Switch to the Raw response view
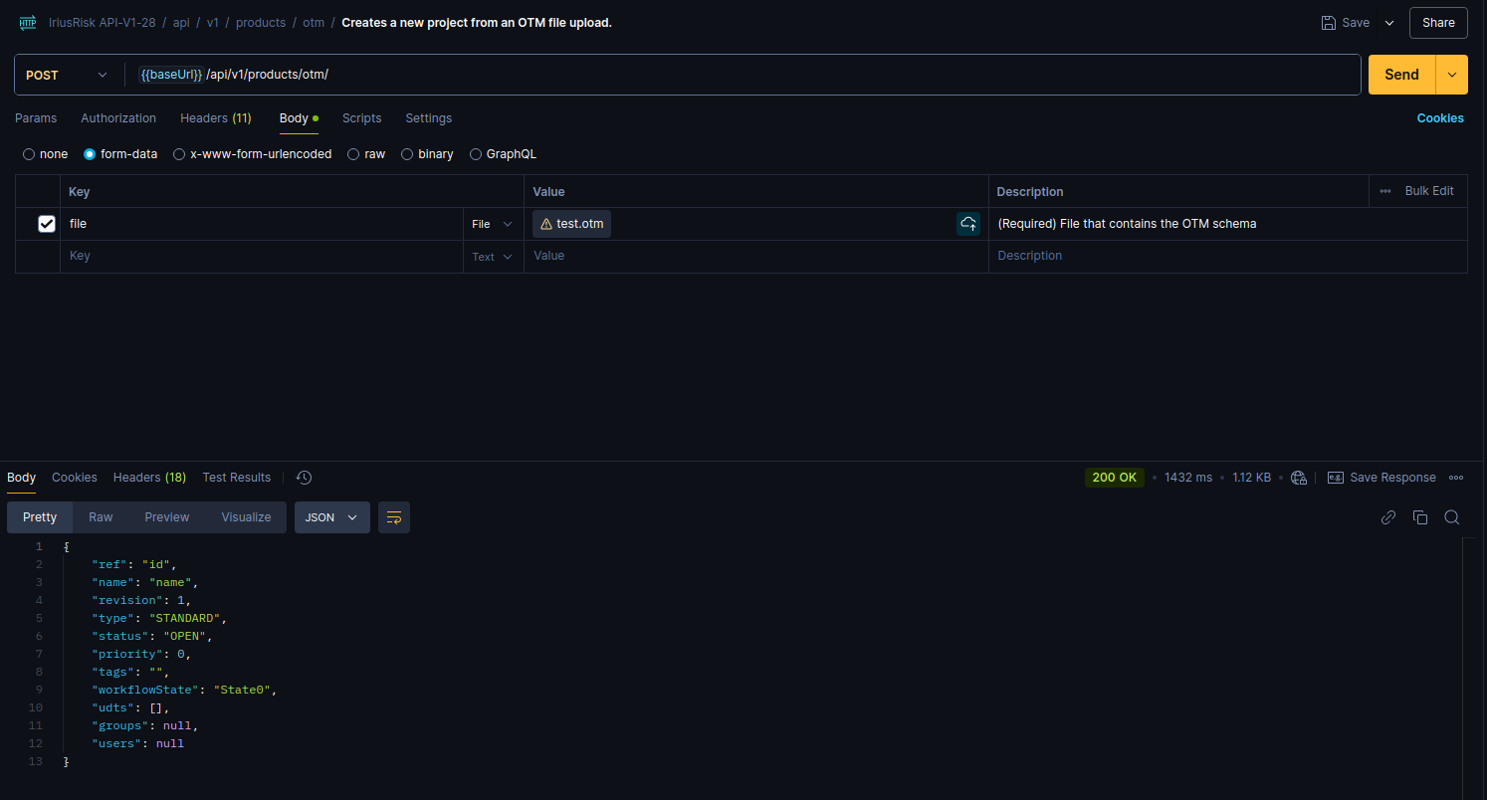1487x800 pixels. pos(101,517)
